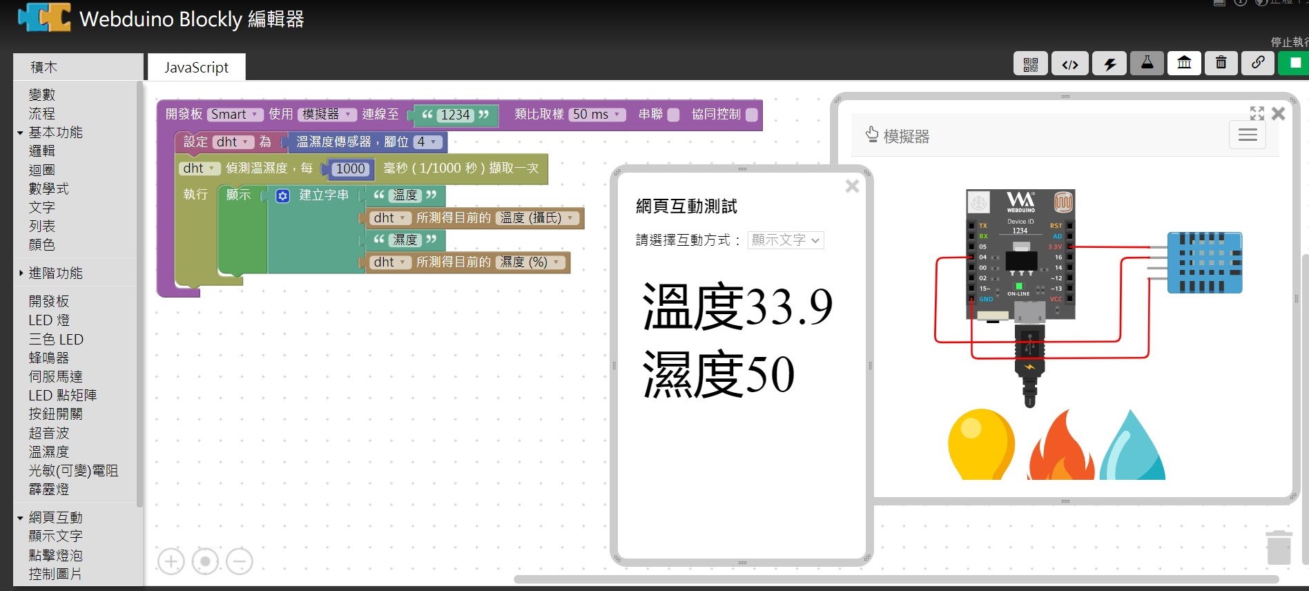Open the simulator hamburger menu
Viewport: 1309px width, 591px height.
(x=1247, y=135)
